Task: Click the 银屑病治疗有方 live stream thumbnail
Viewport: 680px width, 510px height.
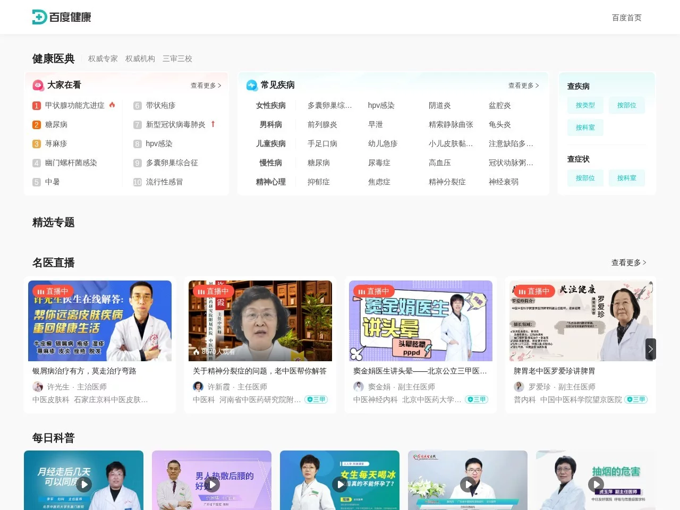Action: (x=99, y=320)
